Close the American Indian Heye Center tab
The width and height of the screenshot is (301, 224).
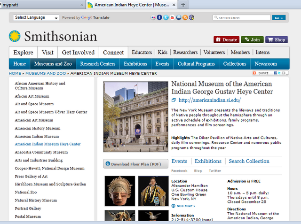point(174,5)
